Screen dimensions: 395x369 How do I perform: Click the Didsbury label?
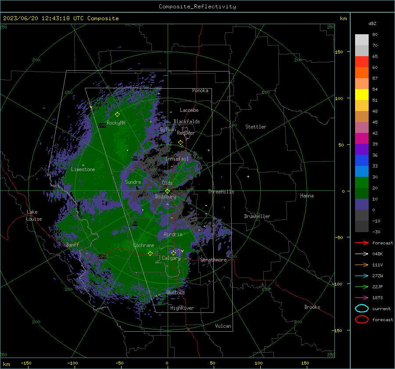165,197
